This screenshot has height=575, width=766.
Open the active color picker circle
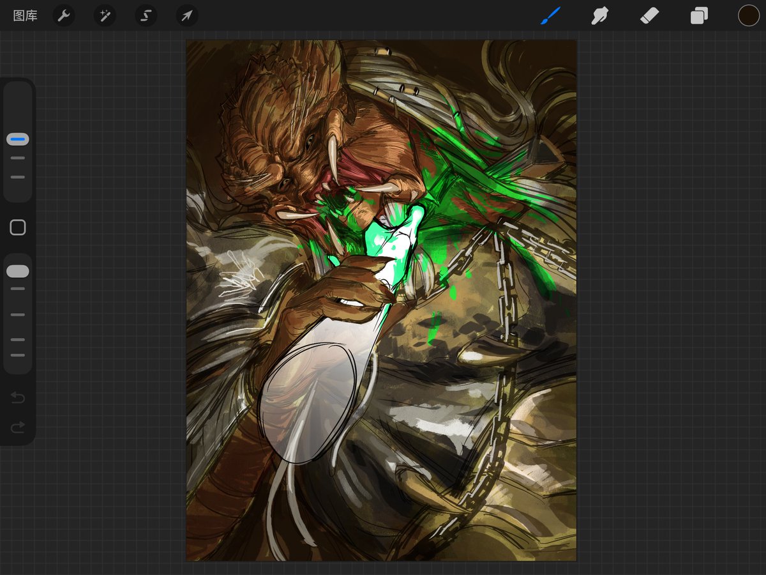pyautogui.click(x=749, y=15)
